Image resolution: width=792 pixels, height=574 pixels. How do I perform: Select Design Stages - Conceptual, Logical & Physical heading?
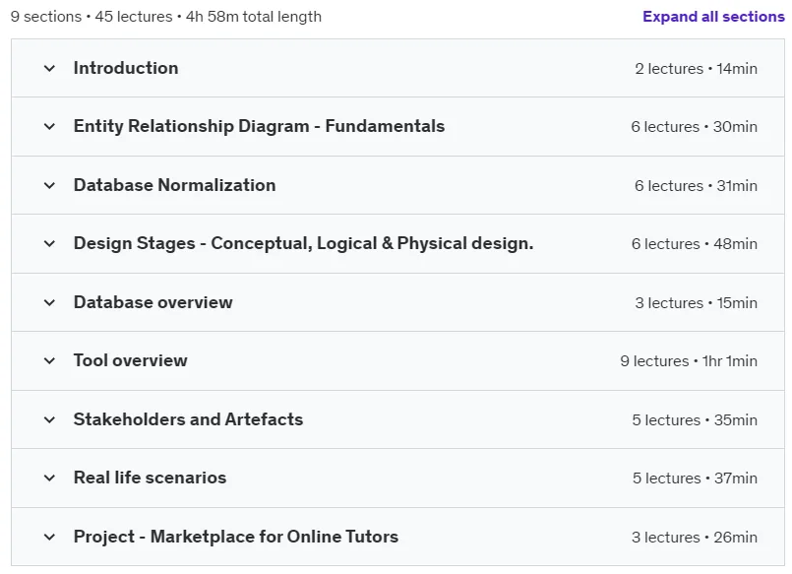304,243
